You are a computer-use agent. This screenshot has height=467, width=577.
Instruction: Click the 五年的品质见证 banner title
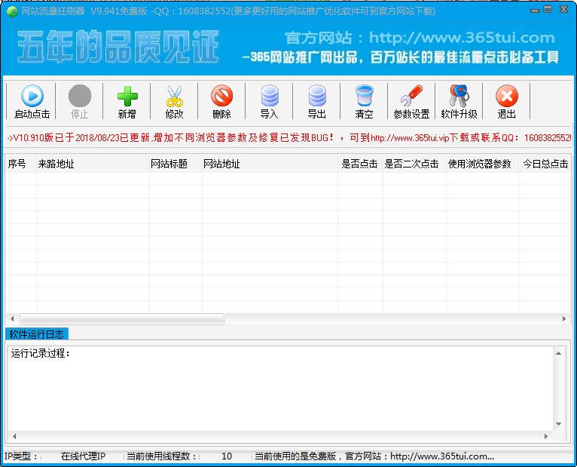(118, 47)
